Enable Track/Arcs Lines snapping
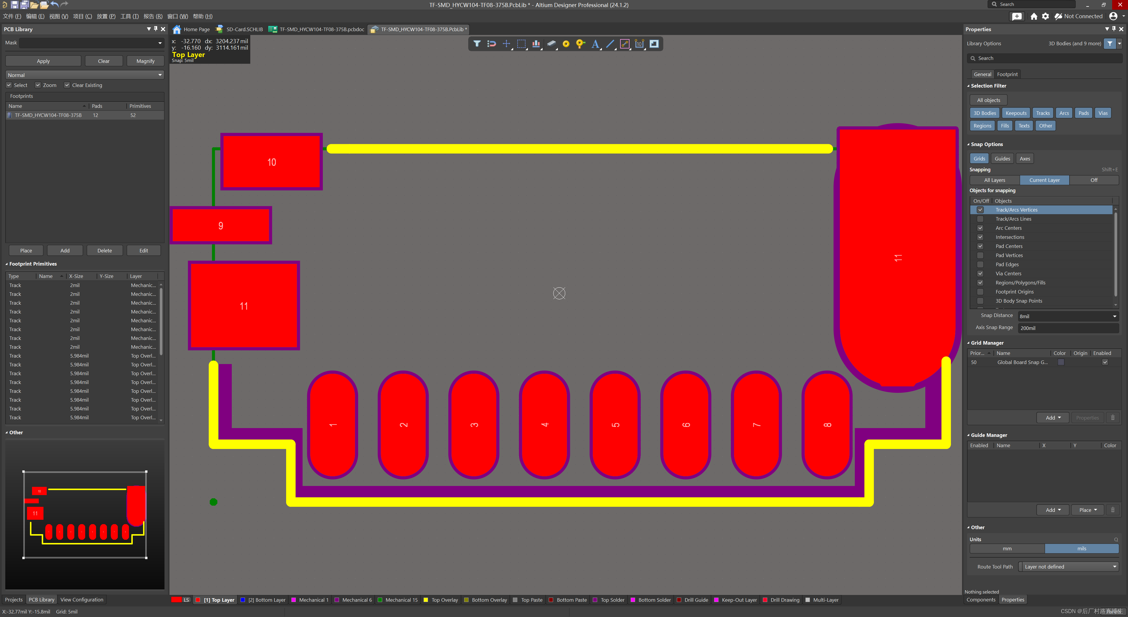Viewport: 1128px width, 617px height. (x=981, y=219)
